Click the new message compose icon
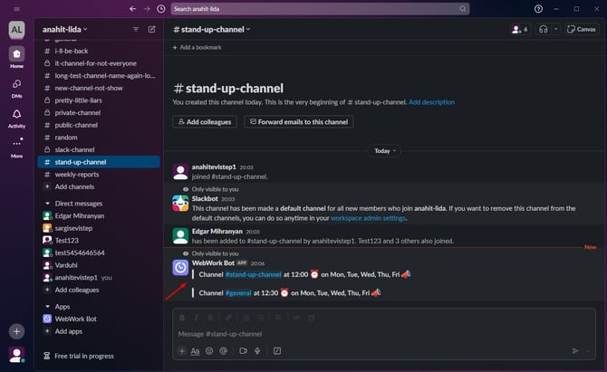 pyautogui.click(x=151, y=29)
